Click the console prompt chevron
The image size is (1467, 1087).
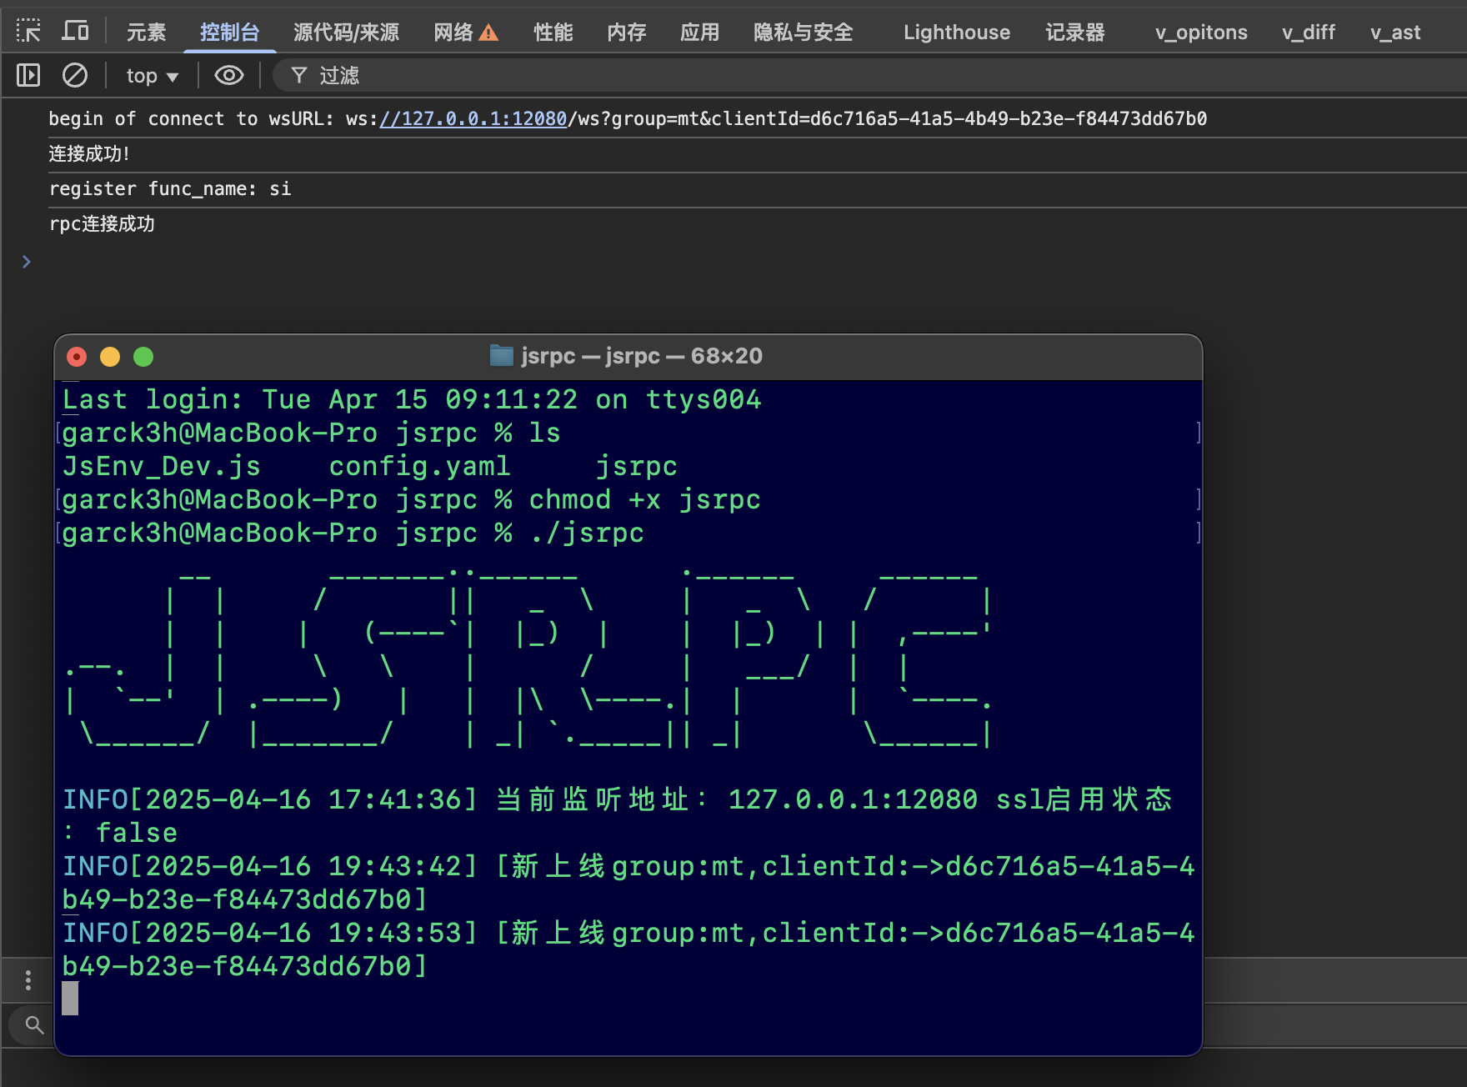[27, 262]
